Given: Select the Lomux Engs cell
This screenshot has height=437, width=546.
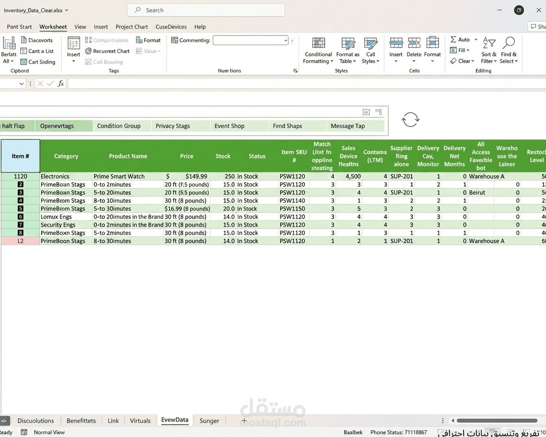Looking at the screenshot, I should 66,217.
